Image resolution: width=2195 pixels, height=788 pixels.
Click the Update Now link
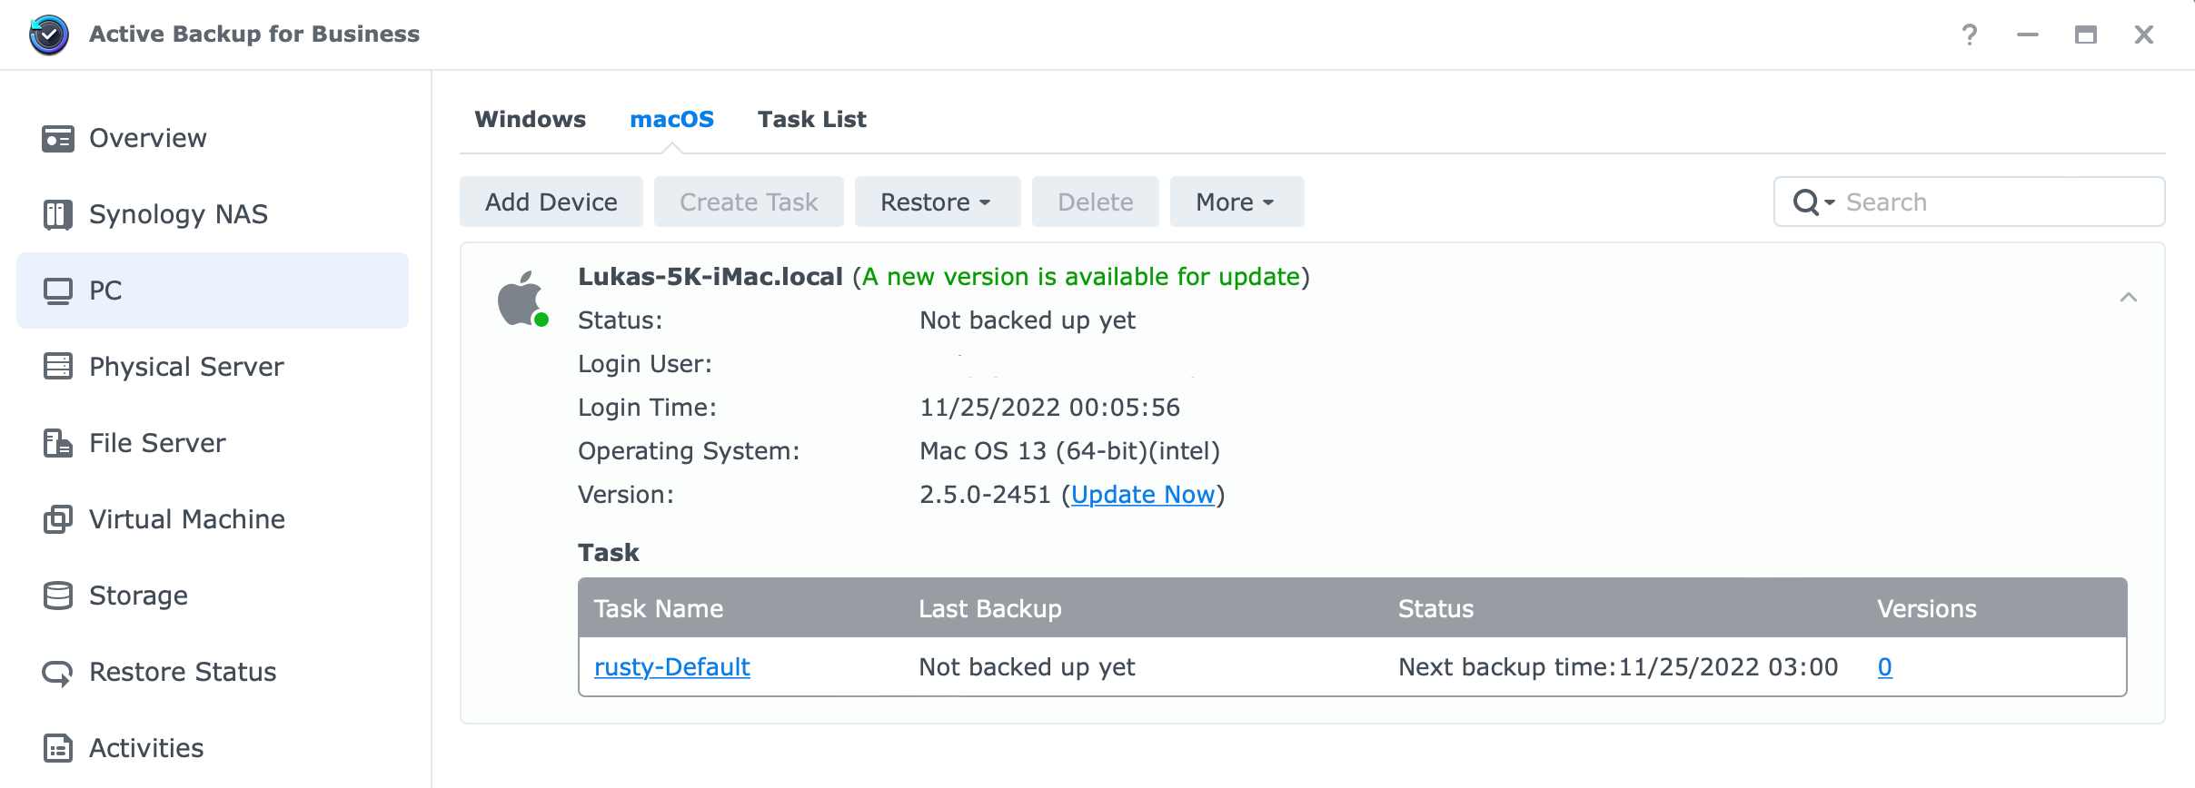pyautogui.click(x=1143, y=495)
